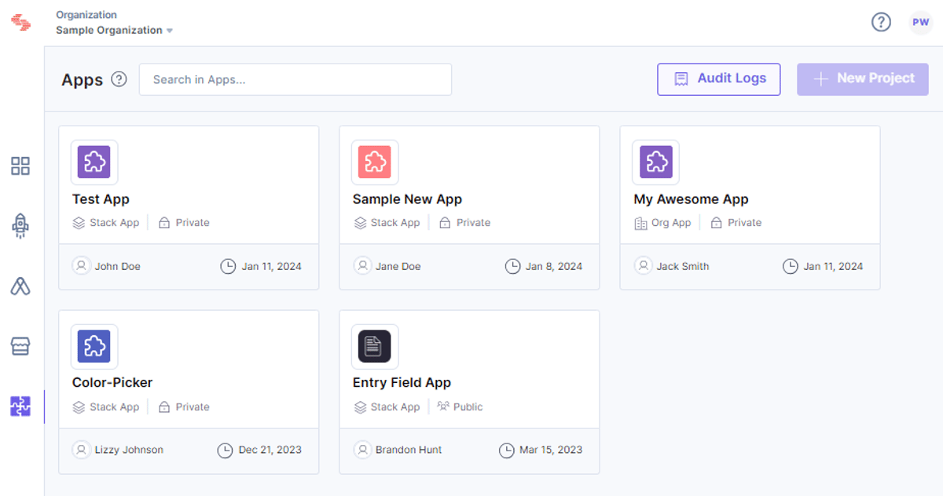
Task: Click the My Awesome App puzzle icon
Action: click(655, 162)
